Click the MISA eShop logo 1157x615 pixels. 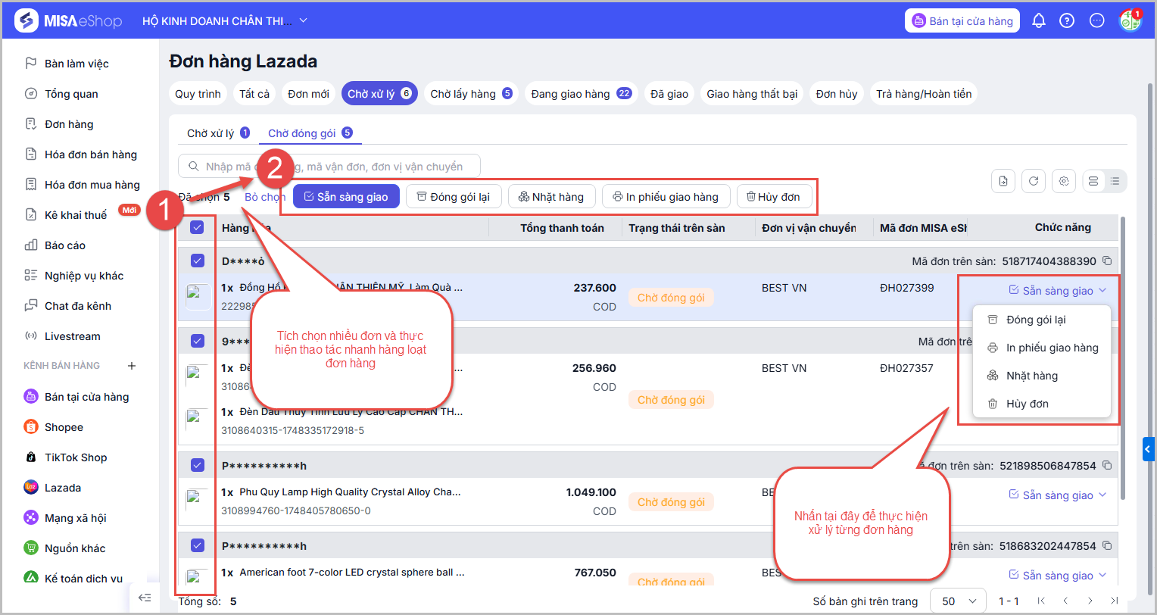coord(68,21)
